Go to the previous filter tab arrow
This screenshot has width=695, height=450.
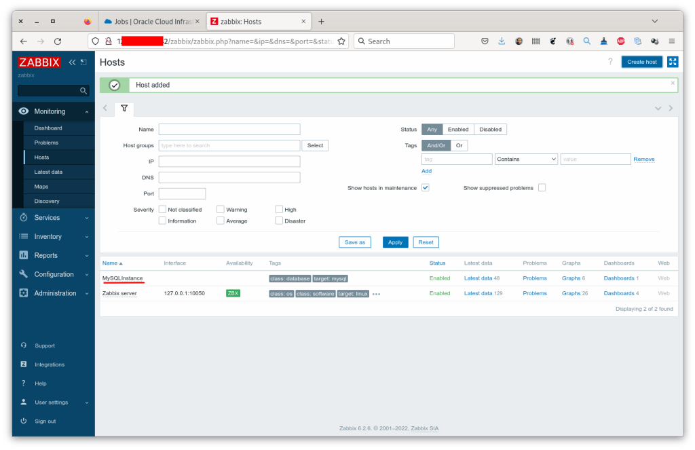click(105, 108)
